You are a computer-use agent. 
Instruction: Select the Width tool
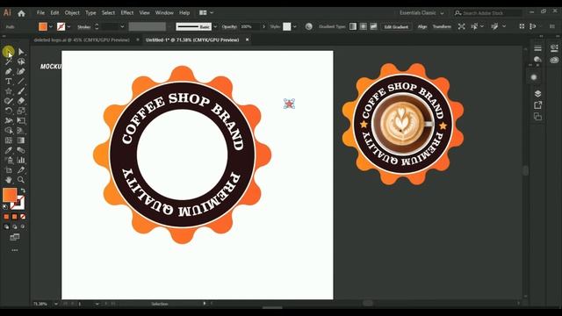click(x=8, y=121)
